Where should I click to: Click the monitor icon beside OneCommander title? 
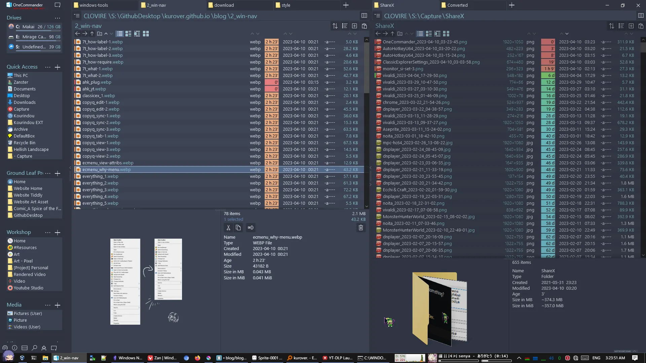coord(58,5)
